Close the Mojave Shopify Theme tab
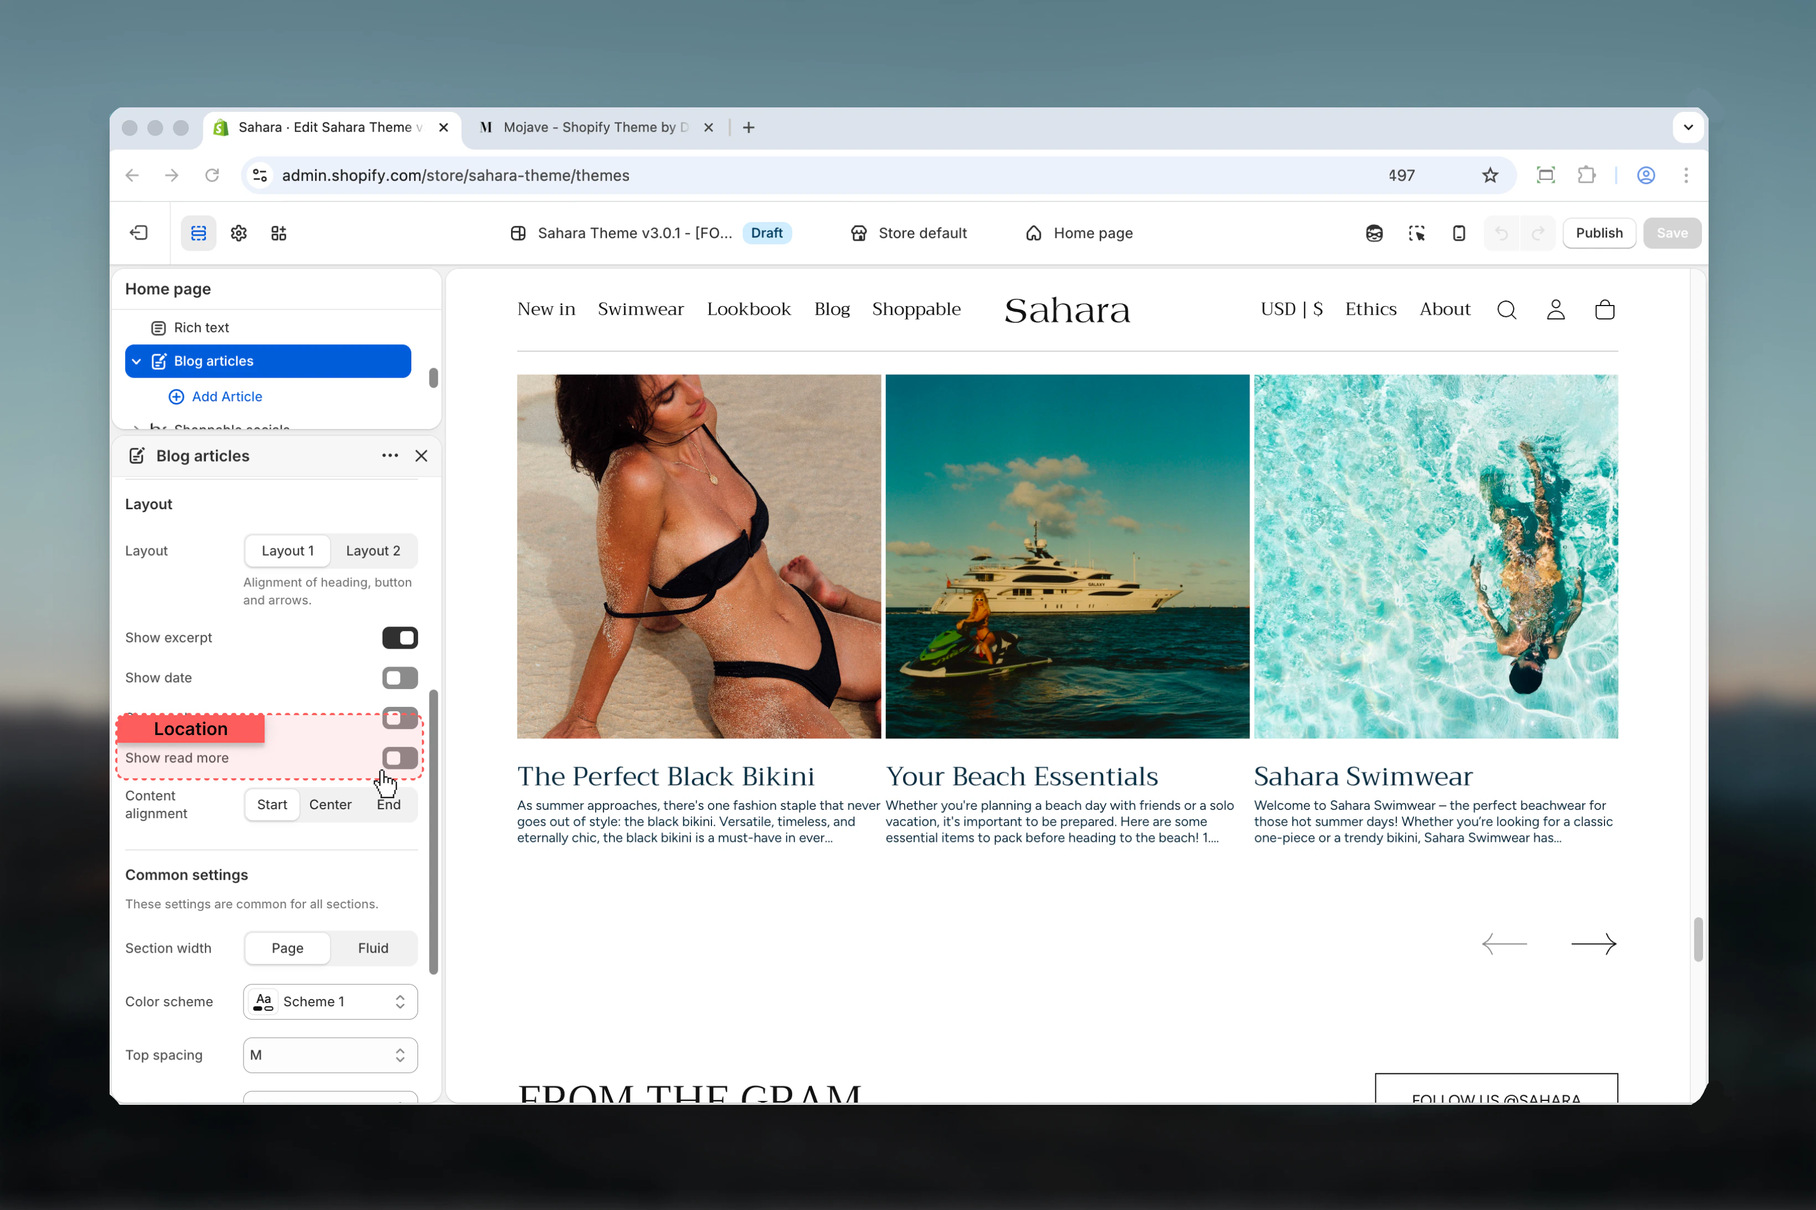This screenshot has height=1210, width=1816. pos(709,127)
